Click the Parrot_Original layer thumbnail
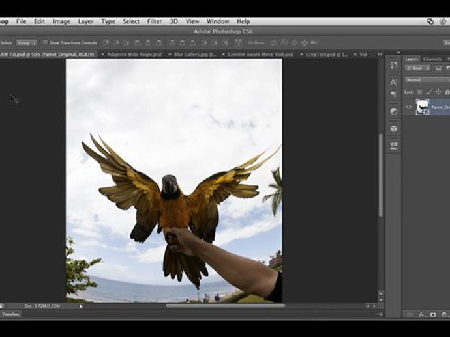The width and height of the screenshot is (450, 337). coord(423,107)
